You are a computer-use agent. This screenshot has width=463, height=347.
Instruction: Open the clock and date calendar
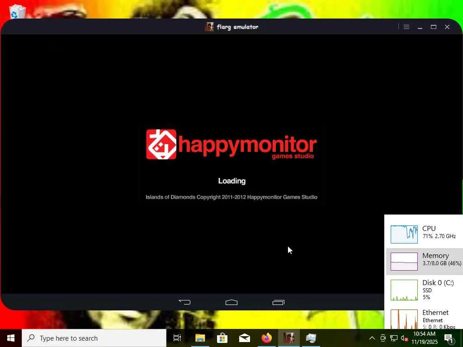pos(424,338)
